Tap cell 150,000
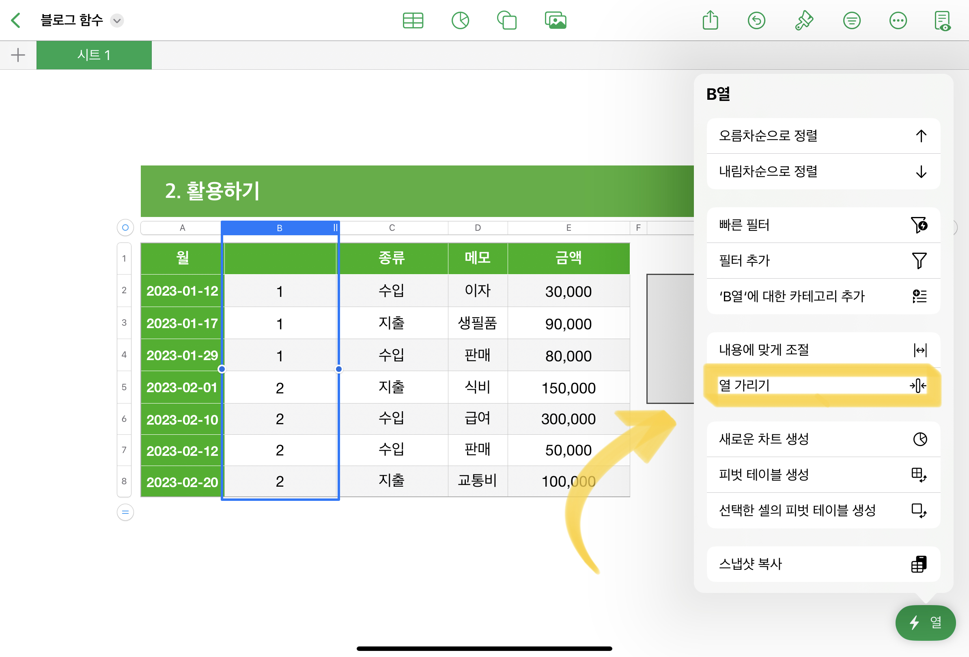This screenshot has height=657, width=969. pos(569,387)
